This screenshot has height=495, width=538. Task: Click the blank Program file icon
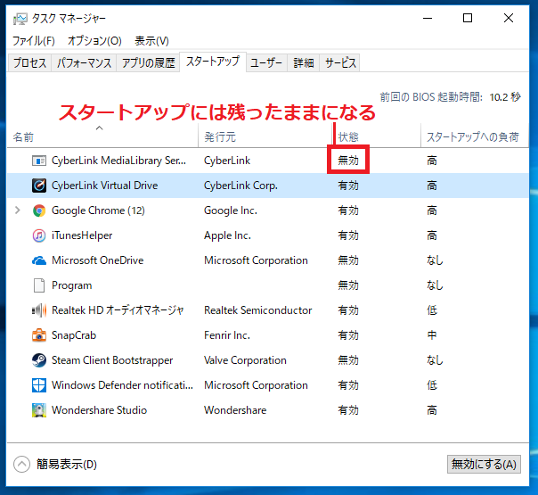(x=39, y=285)
